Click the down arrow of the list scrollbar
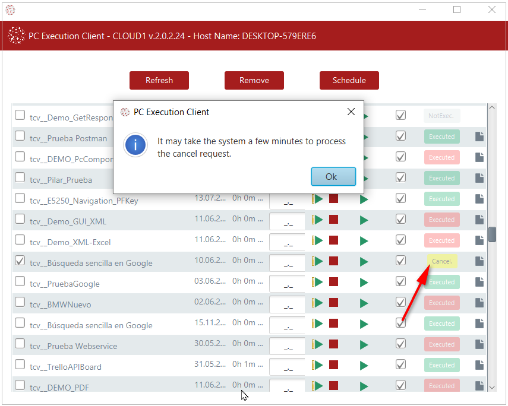508x406 pixels. [x=491, y=387]
